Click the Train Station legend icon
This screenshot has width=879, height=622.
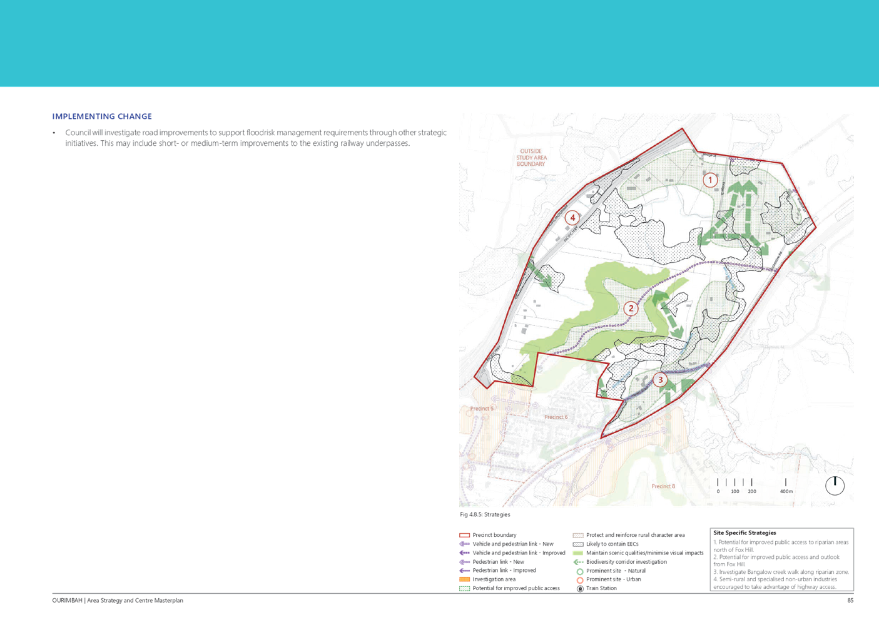pos(579,588)
